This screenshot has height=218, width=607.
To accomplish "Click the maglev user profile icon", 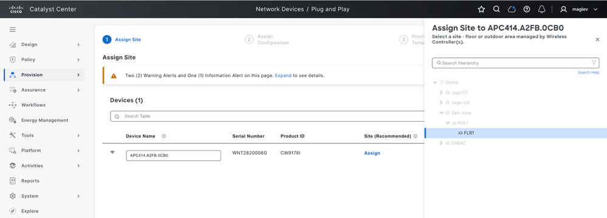I will click(563, 9).
